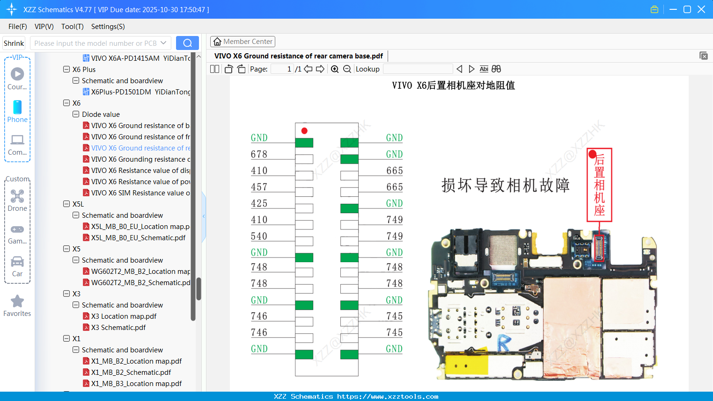
Task: Collapse the Diode value section
Action: tap(75, 114)
